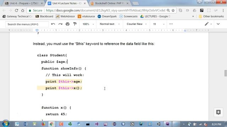Open the Other bookmarks folder
The width and height of the screenshot is (227, 127).
(x=211, y=17)
